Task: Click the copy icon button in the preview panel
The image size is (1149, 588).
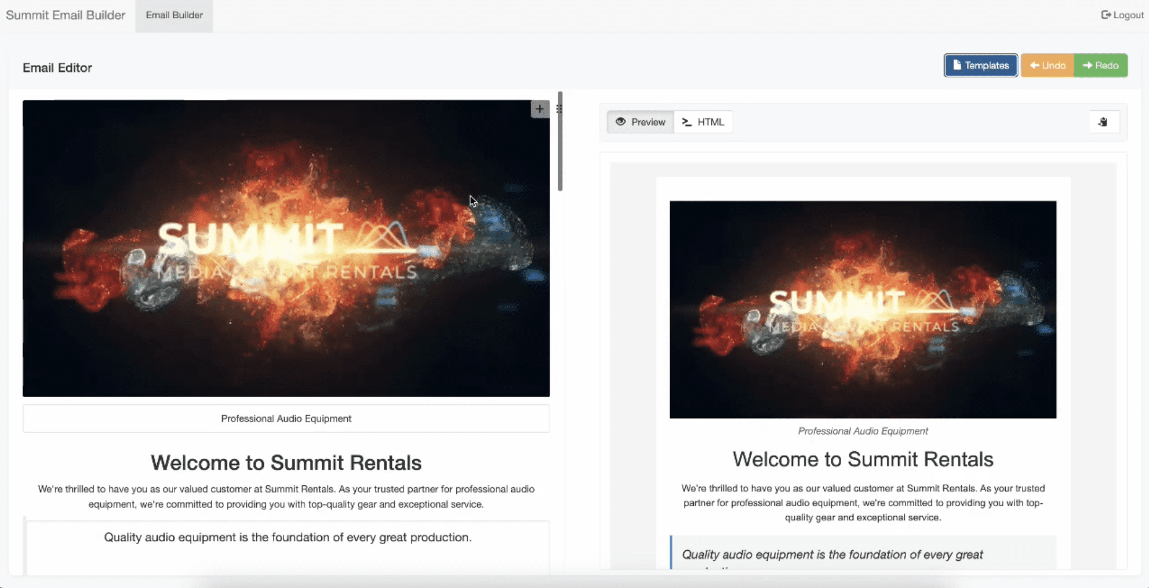Action: (1103, 122)
